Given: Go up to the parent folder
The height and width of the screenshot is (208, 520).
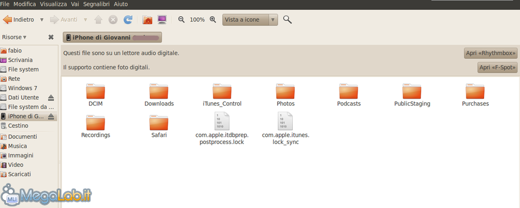Looking at the screenshot, I should [x=98, y=20].
